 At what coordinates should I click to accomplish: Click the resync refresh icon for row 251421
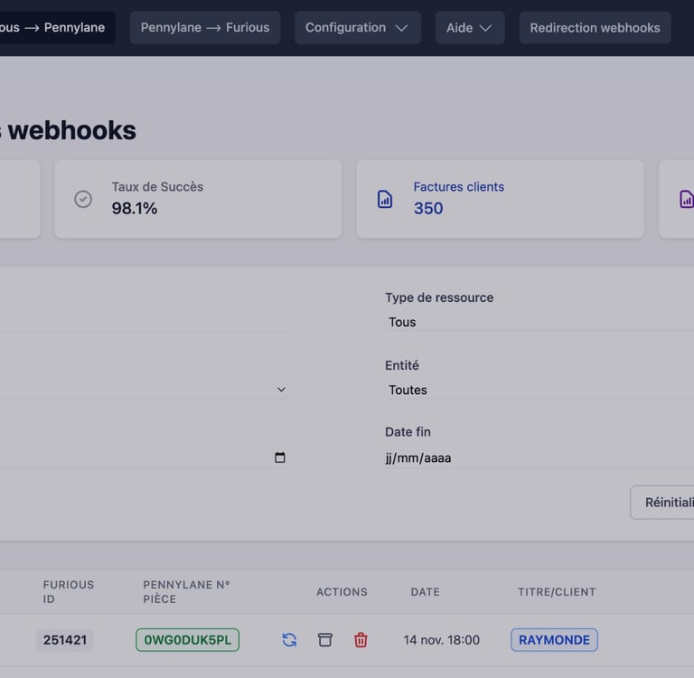(289, 639)
